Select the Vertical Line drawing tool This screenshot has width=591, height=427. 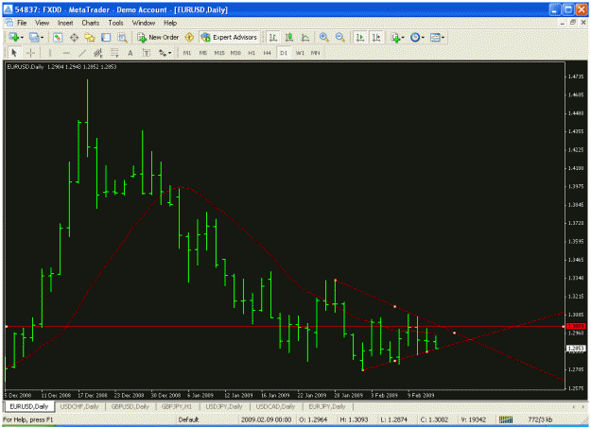click(x=50, y=53)
